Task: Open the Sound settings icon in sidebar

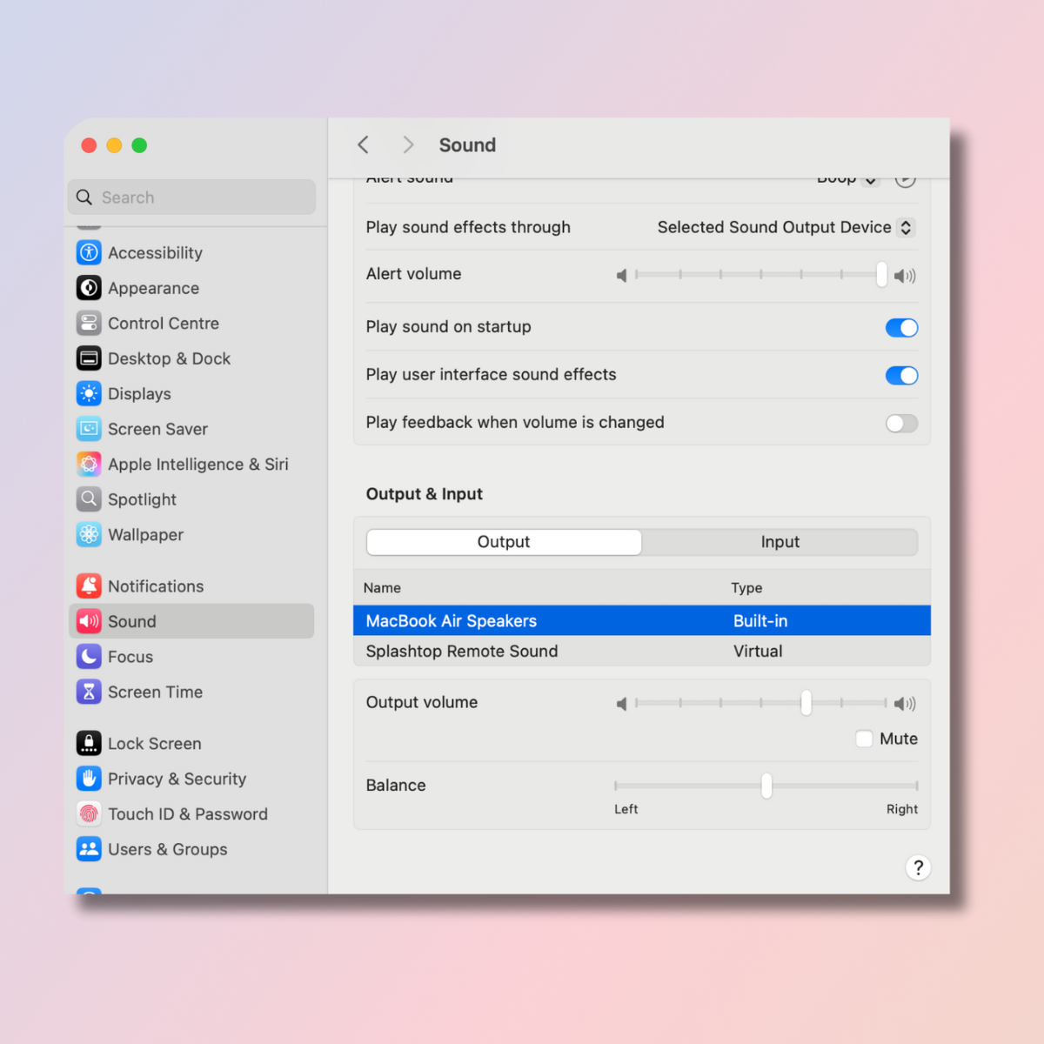Action: coord(89,621)
